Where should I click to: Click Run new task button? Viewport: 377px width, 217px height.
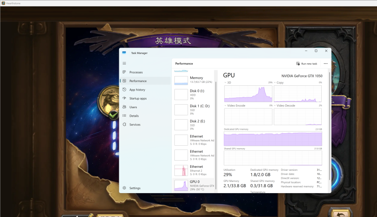coord(307,64)
